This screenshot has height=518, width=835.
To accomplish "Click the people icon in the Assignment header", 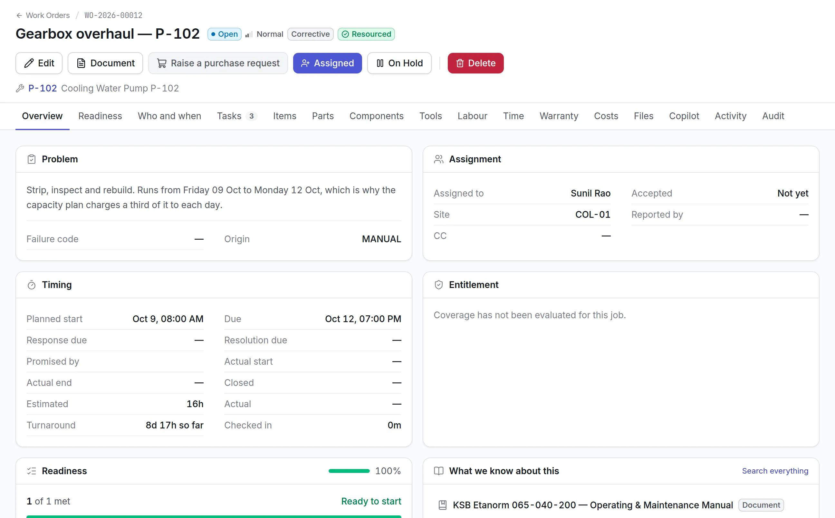I will tap(438, 159).
